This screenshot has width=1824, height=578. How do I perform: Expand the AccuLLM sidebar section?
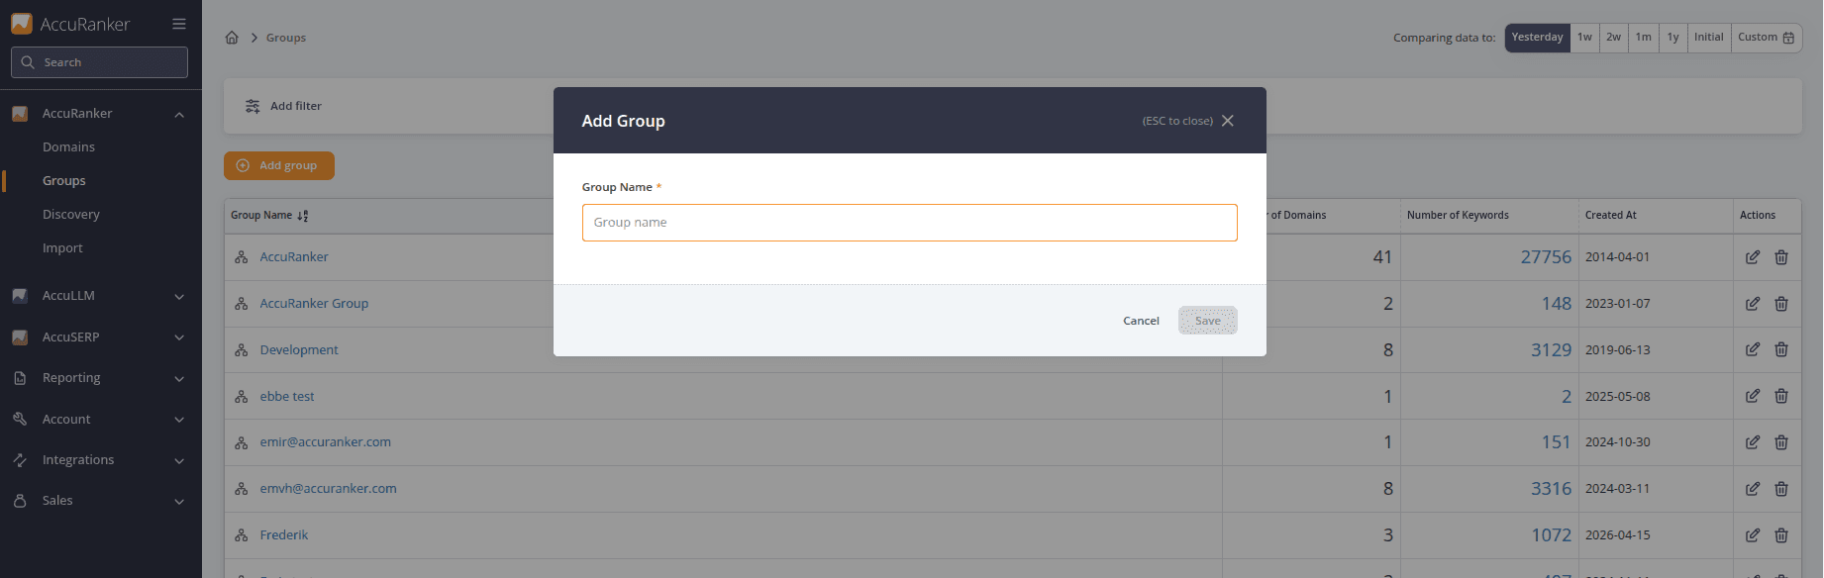179,296
